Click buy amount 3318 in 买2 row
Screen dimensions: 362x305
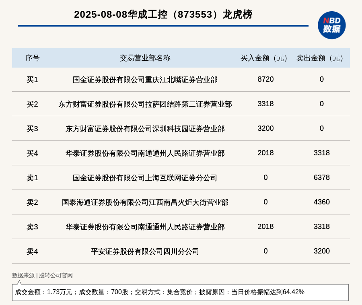pos(265,104)
